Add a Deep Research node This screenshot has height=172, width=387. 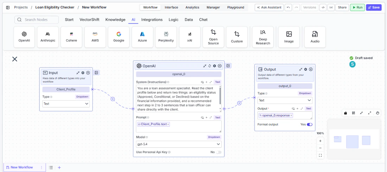click(x=263, y=37)
